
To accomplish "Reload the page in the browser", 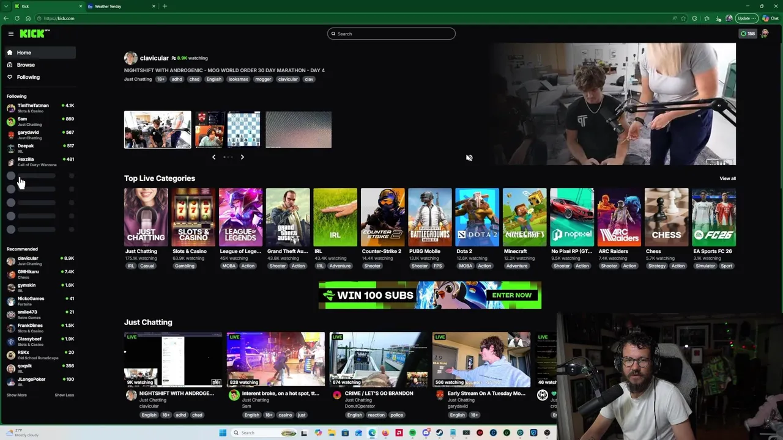I will click(17, 18).
